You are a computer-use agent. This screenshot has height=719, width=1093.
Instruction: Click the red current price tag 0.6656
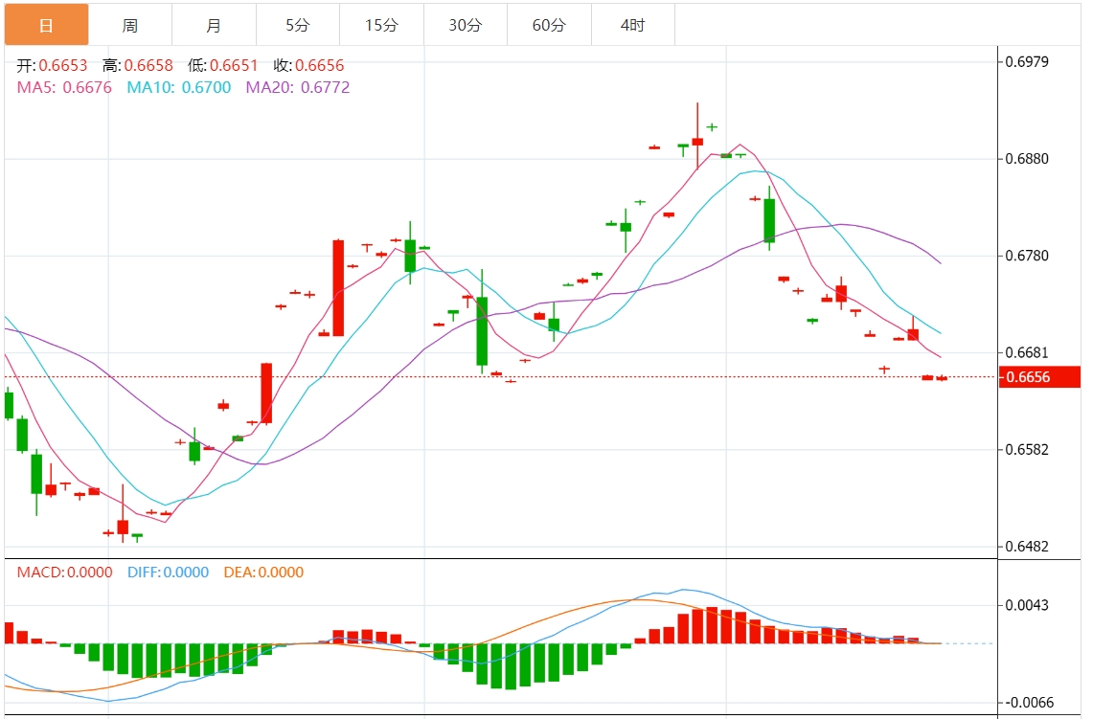point(1039,377)
